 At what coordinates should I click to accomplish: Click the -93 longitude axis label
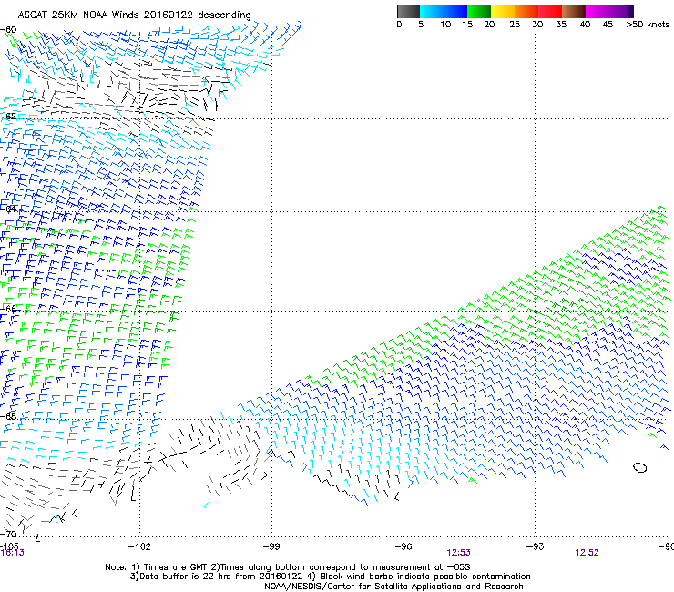click(536, 546)
